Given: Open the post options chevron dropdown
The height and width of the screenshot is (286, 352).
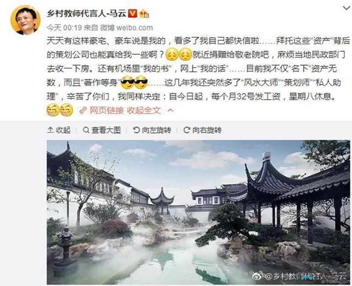Looking at the screenshot, I should click(x=346, y=8).
